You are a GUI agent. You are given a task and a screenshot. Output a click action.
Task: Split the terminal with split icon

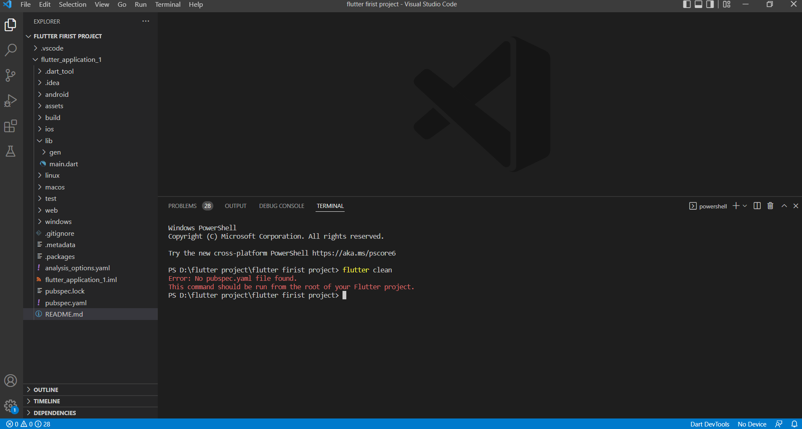tap(757, 206)
